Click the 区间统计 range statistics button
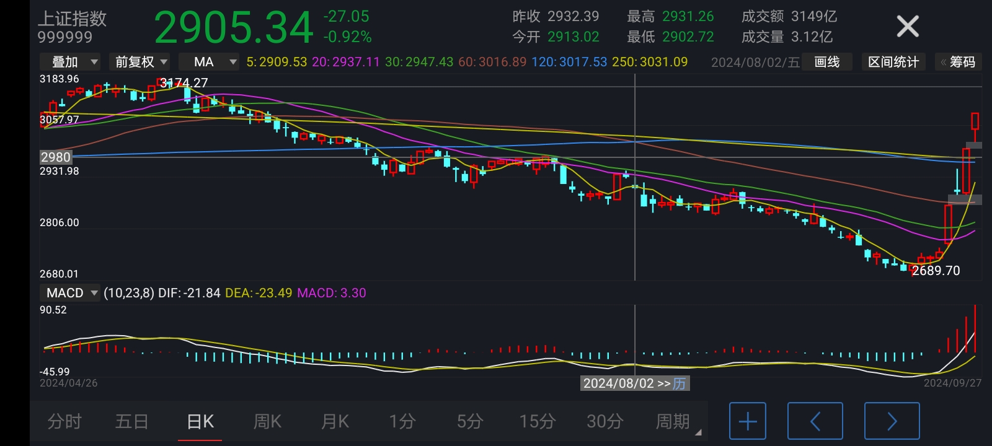This screenshot has height=446, width=992. click(893, 62)
